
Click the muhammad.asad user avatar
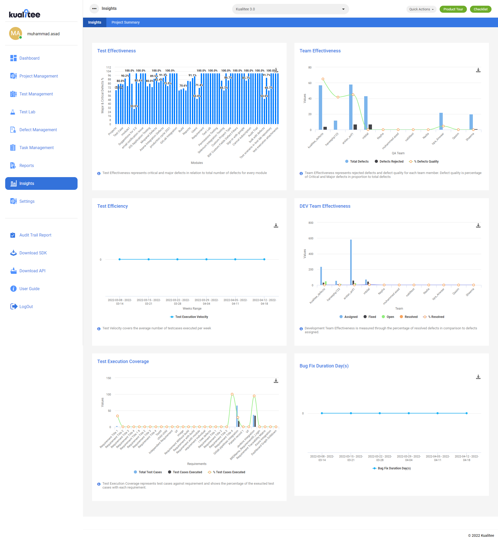15,34
